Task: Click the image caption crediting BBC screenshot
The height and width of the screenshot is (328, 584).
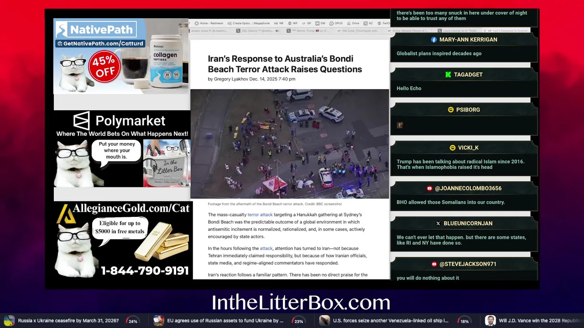Action: pos(275,204)
